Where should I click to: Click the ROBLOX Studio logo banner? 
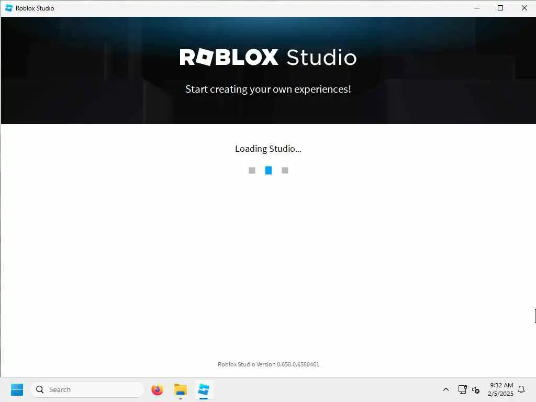tap(268, 57)
